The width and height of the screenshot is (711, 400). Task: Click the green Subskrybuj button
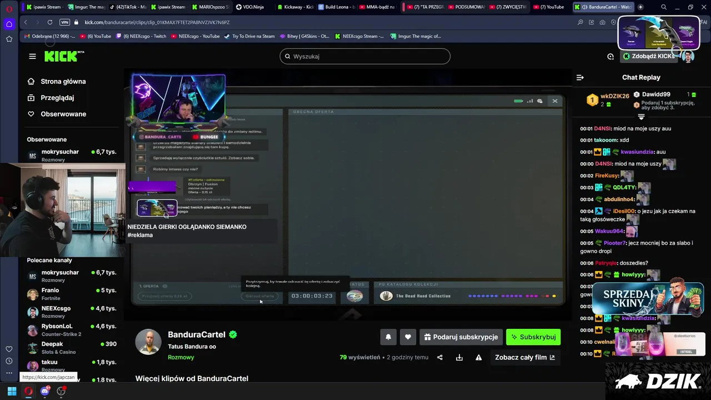point(533,337)
